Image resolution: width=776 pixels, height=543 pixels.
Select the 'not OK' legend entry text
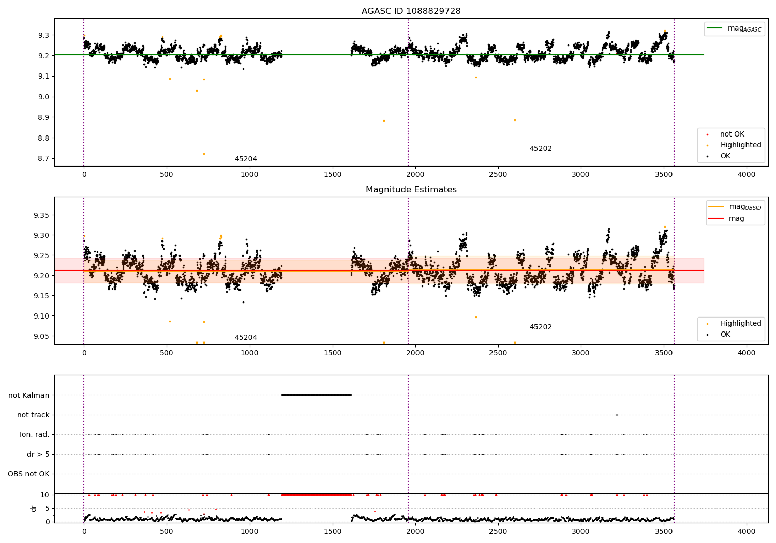pos(732,134)
